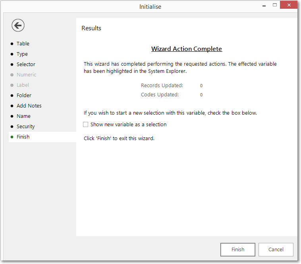Screen dimensions: 301x264
Task: Open the Add Notes step
Action: (x=29, y=106)
